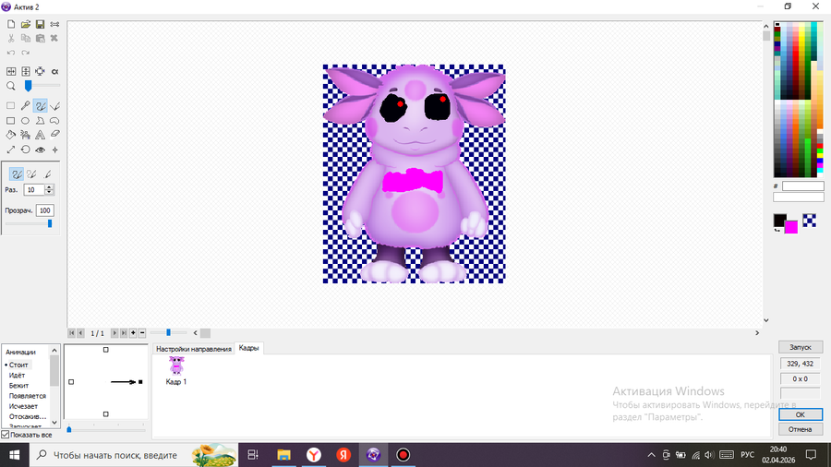Select the Color Picker eyedropper tool

[26, 106]
